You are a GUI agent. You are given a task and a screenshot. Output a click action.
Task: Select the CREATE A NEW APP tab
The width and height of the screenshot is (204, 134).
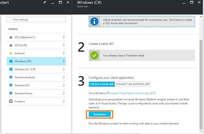click(102, 84)
